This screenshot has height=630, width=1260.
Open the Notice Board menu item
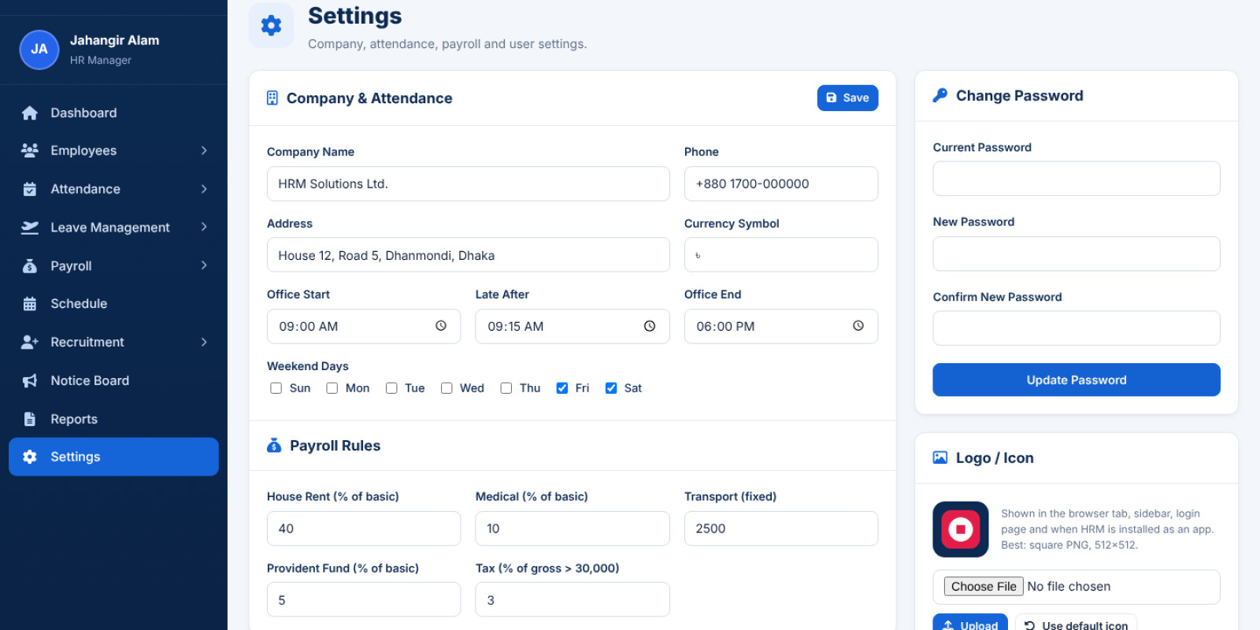(x=113, y=380)
